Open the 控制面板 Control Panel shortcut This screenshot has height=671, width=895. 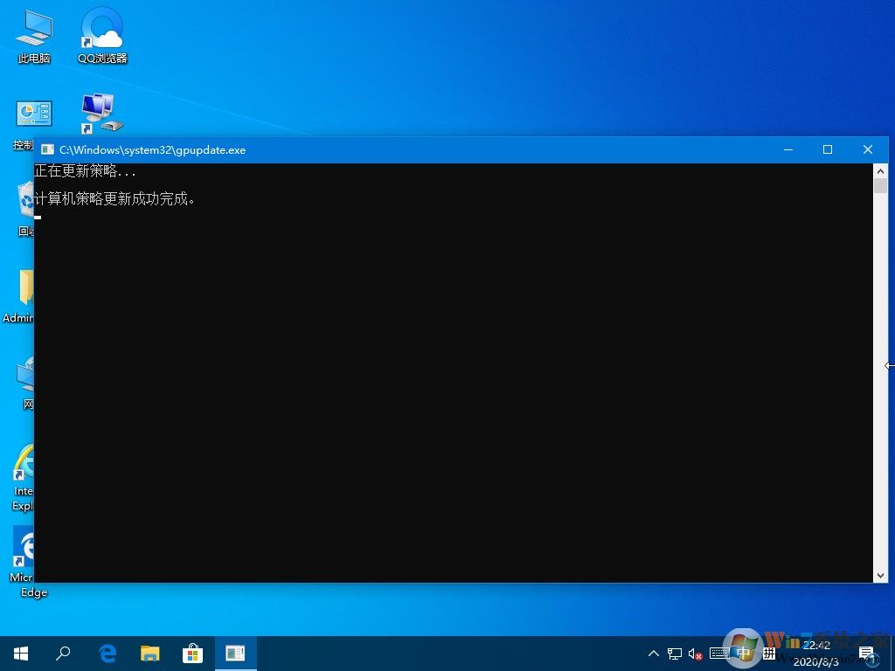pyautogui.click(x=33, y=114)
